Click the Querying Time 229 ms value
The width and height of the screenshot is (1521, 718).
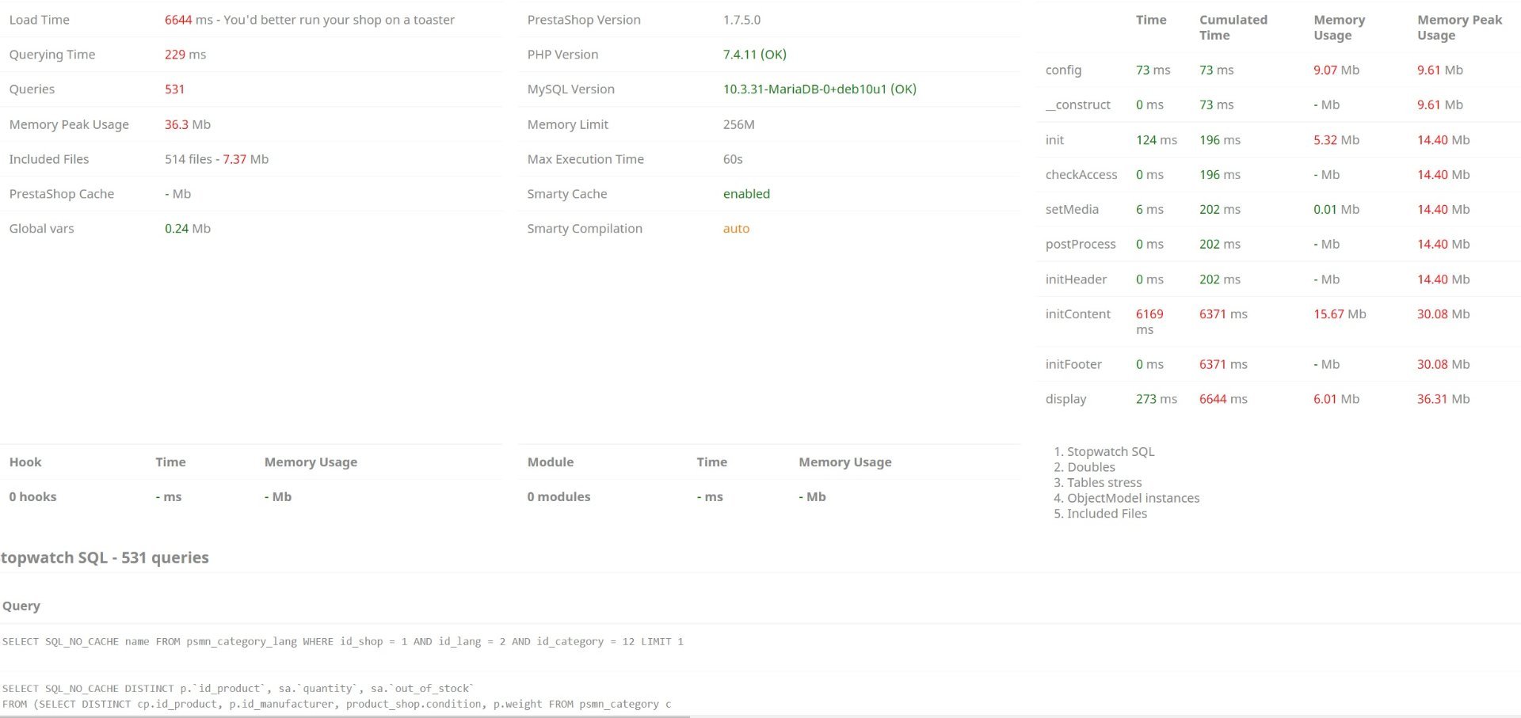click(x=185, y=55)
